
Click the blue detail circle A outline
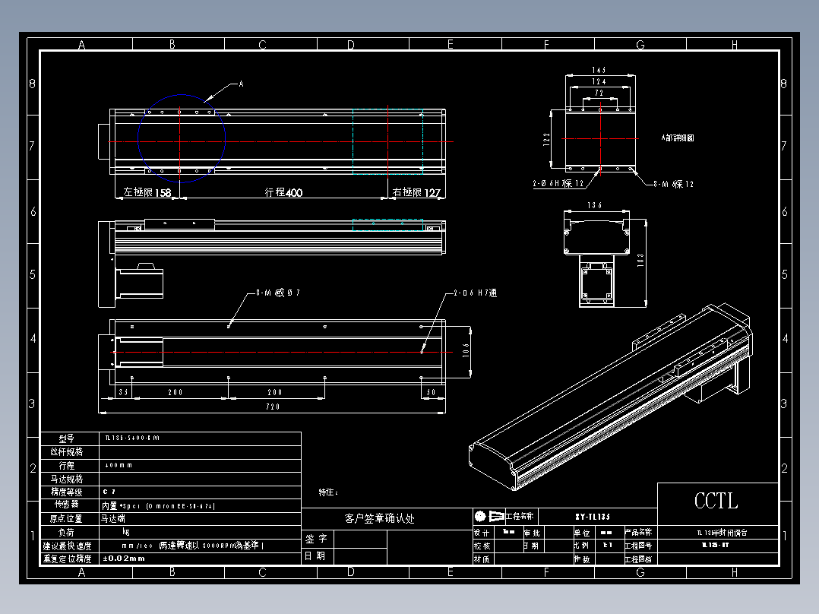pyautogui.click(x=182, y=138)
